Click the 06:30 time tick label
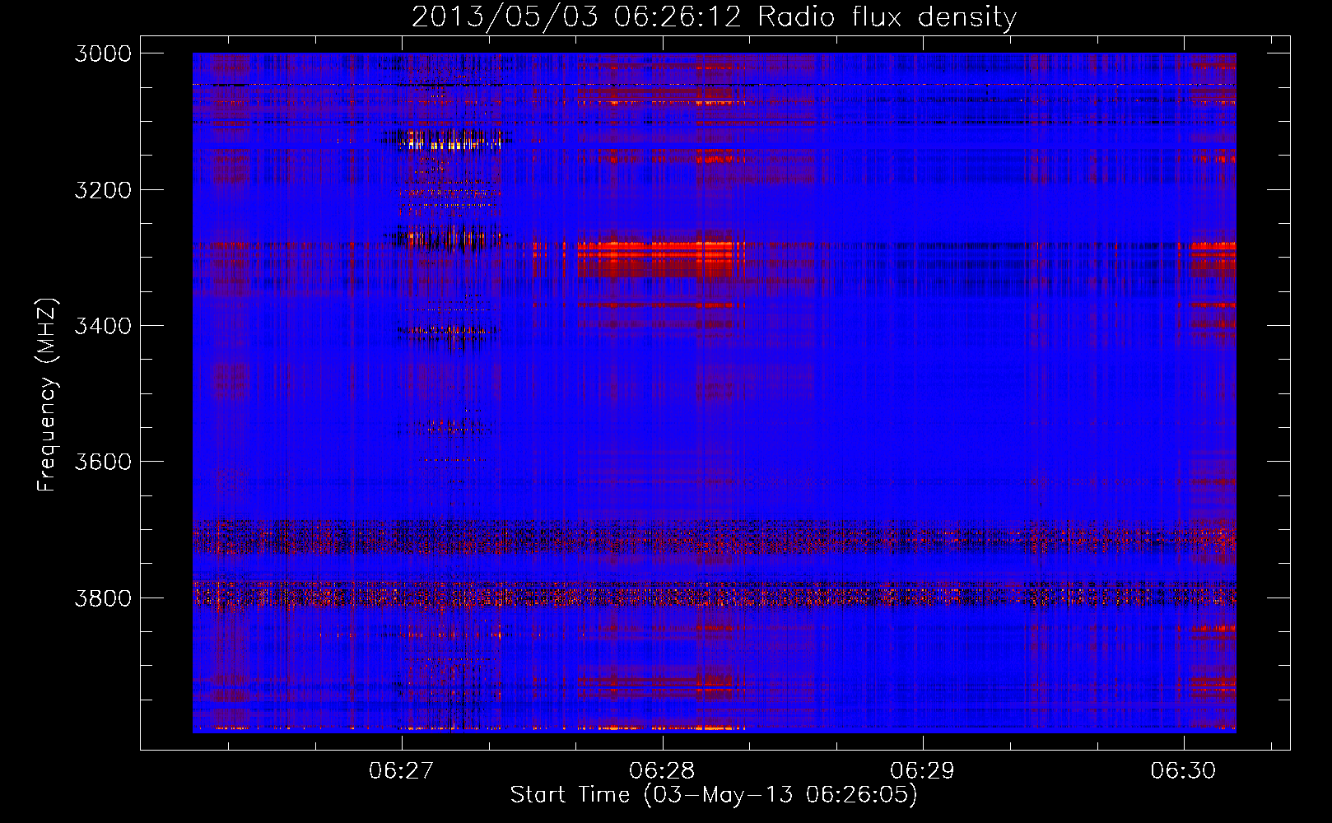The image size is (1332, 823). [x=1184, y=770]
